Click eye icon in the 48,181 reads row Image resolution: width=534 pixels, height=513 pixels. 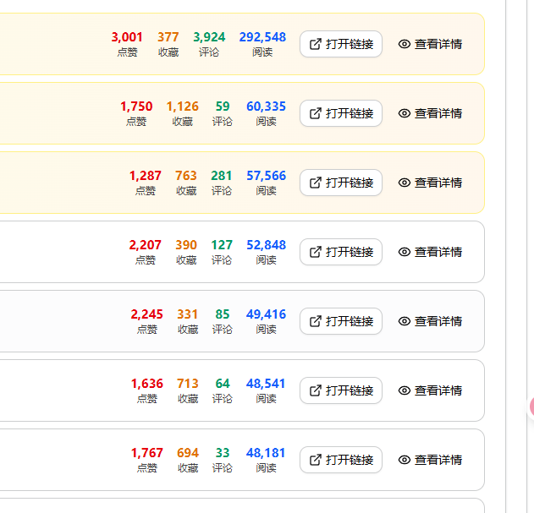(405, 460)
